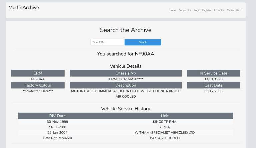Click the Unit column header

pyautogui.click(x=165, y=116)
